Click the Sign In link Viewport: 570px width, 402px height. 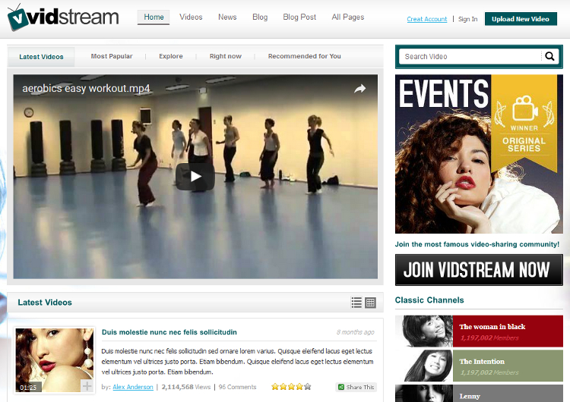[x=468, y=19]
